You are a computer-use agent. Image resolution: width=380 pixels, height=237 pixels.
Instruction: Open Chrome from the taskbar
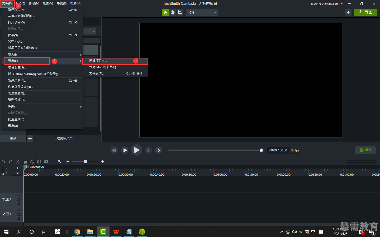point(77,232)
